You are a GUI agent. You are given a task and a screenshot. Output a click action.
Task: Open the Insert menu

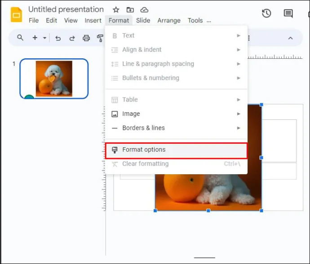pyautogui.click(x=93, y=20)
